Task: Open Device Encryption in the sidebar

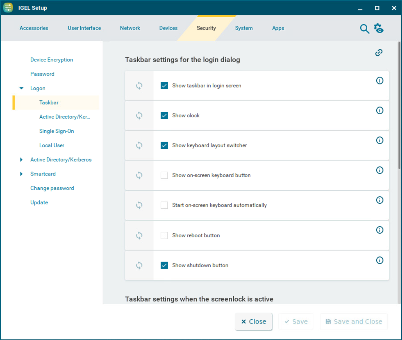Action: point(52,60)
